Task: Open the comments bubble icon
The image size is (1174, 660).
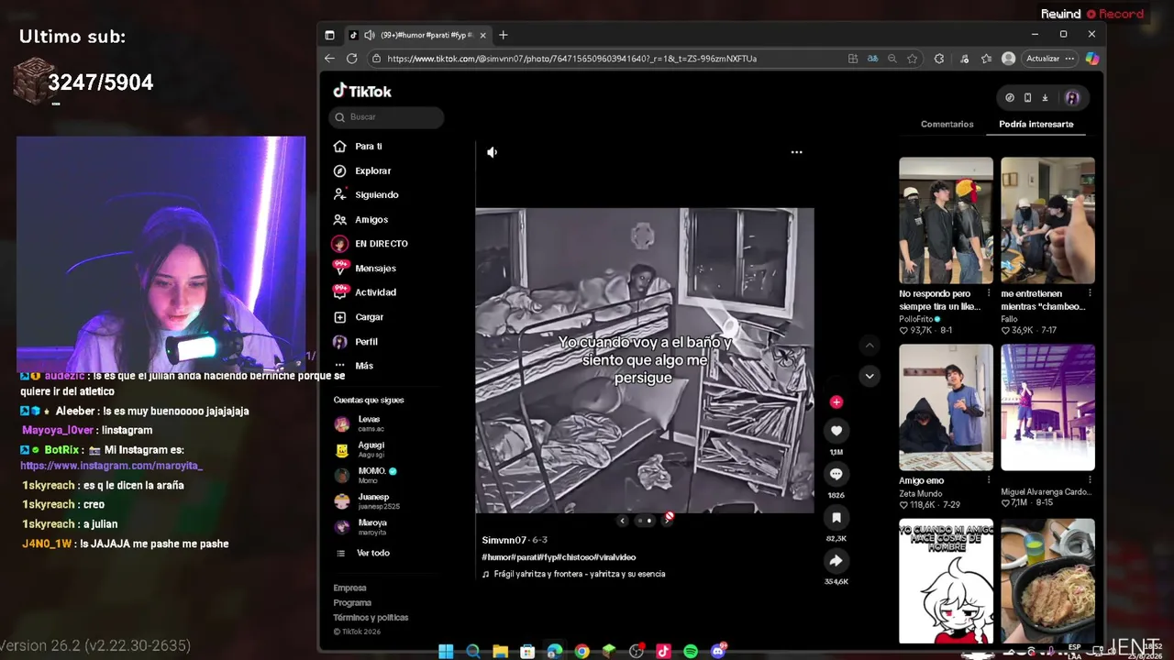Action: point(836,474)
